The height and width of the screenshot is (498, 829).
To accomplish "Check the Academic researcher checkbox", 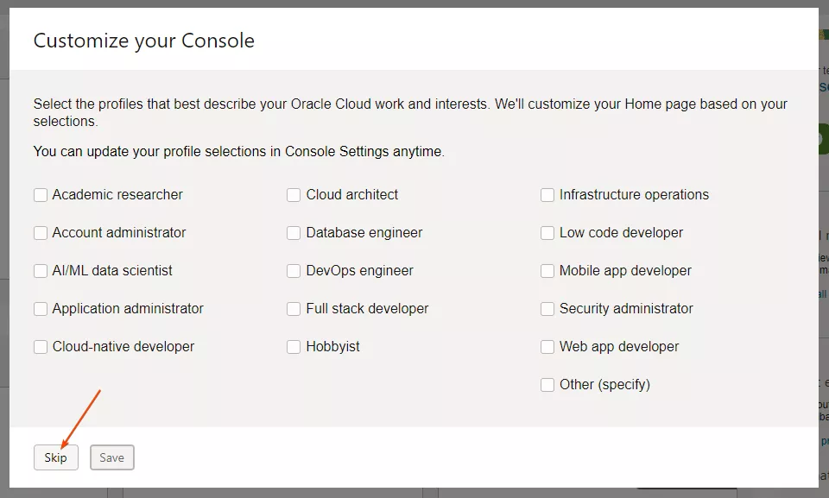I will tap(41, 195).
